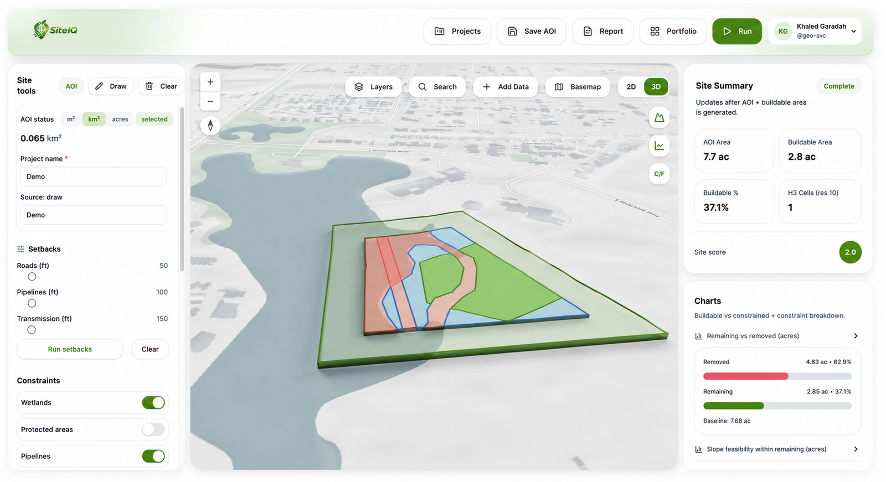
Task: Click Clear in Site tools
Action: tap(161, 86)
